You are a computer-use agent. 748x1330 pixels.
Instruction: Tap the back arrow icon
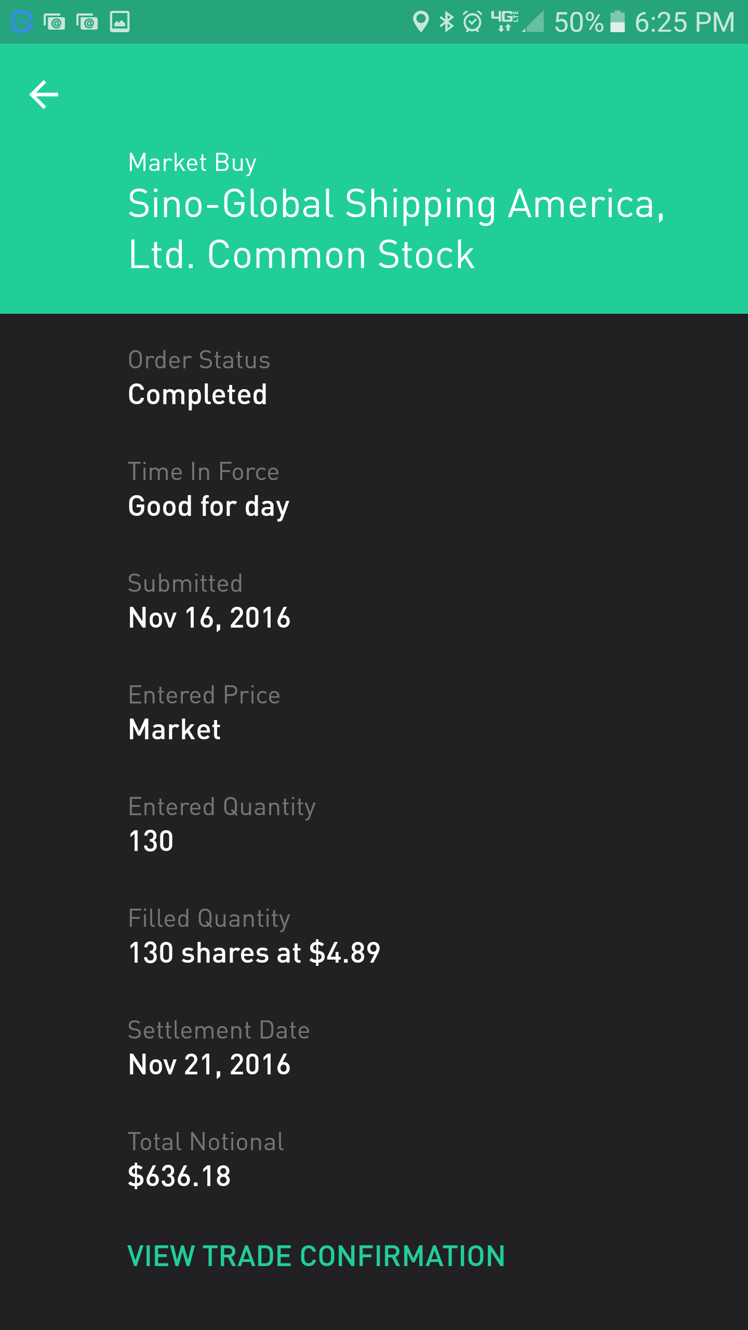tap(44, 95)
